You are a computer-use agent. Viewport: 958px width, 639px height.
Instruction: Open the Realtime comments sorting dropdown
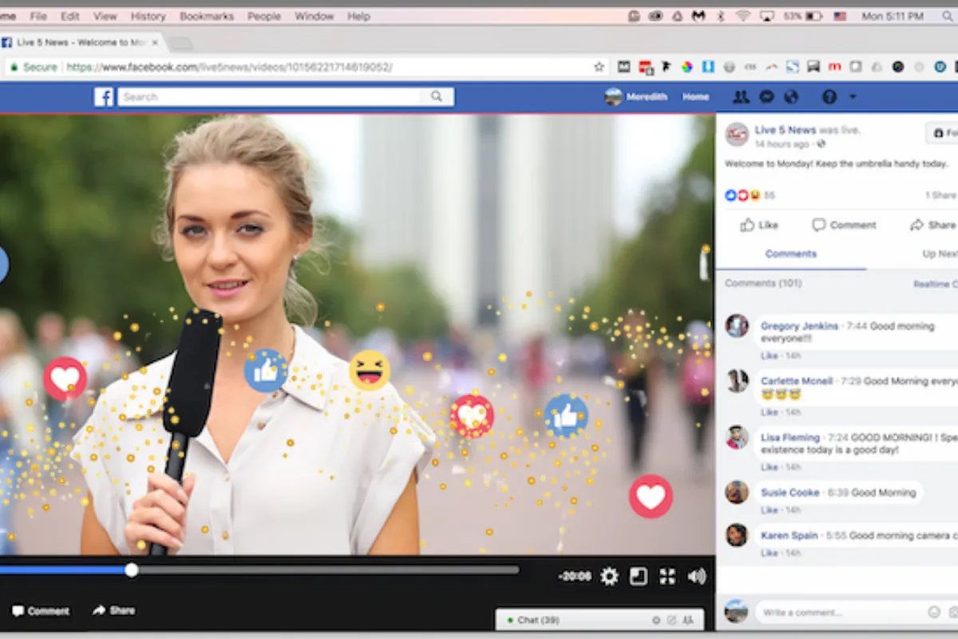[936, 284]
